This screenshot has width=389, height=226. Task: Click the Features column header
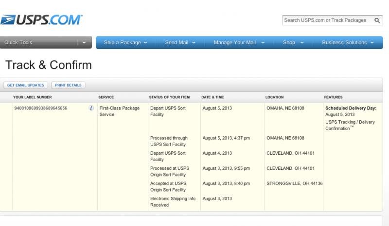click(x=333, y=97)
